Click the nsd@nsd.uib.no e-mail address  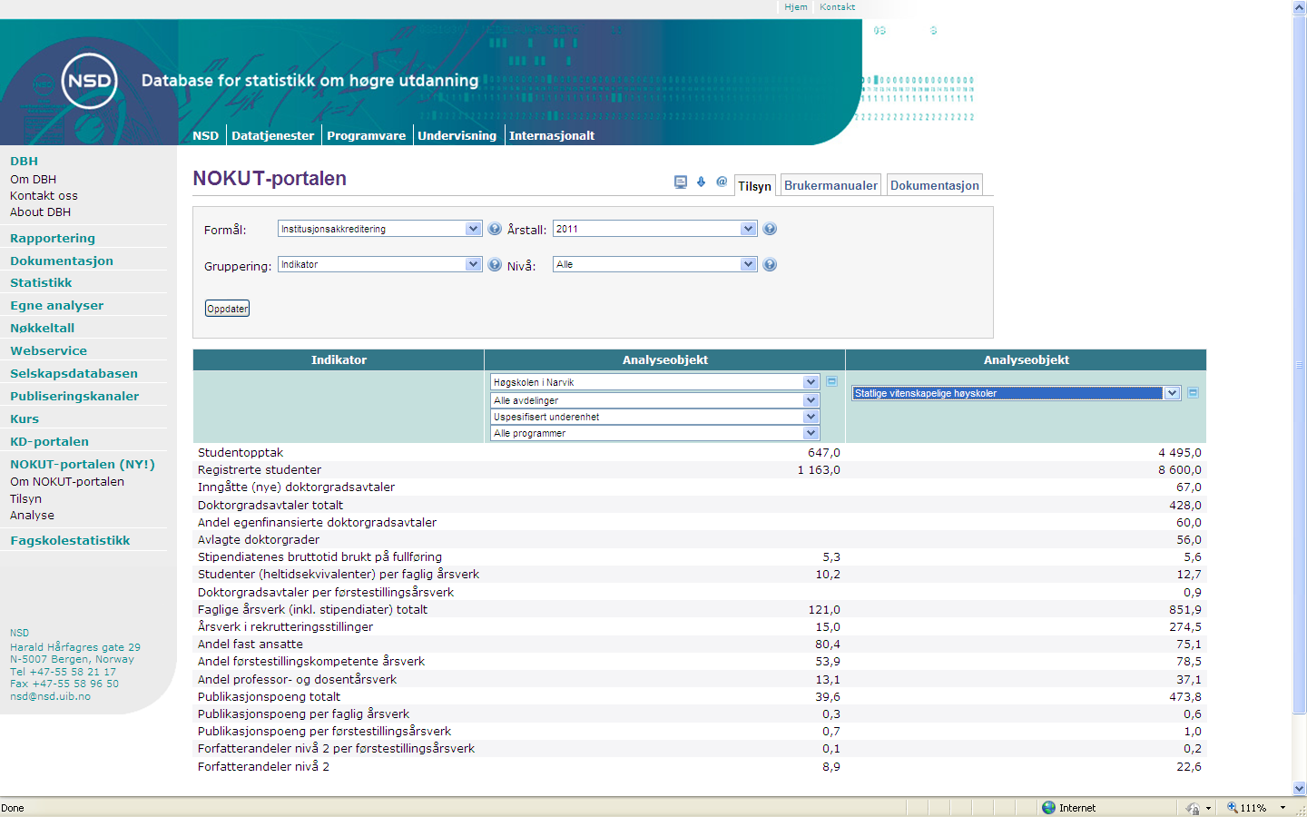click(50, 696)
